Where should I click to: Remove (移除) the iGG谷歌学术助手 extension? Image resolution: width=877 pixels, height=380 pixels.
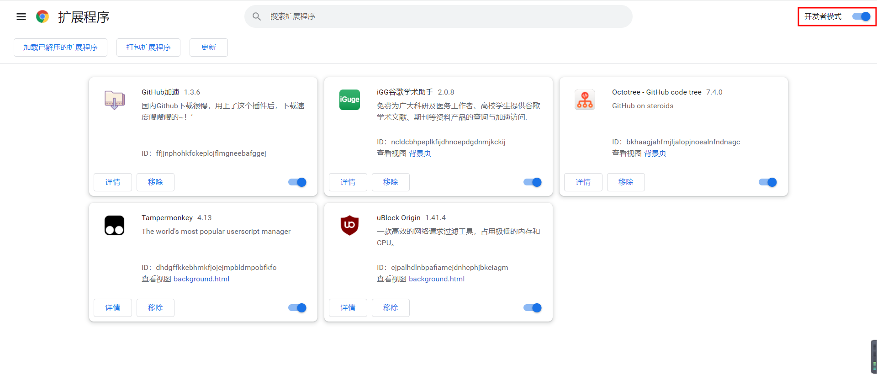[x=391, y=182]
